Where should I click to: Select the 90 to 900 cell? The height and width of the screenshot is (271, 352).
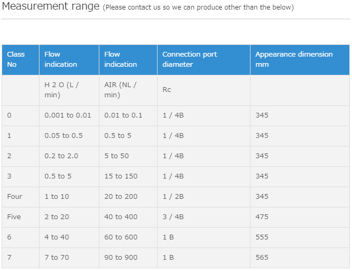pos(121,258)
